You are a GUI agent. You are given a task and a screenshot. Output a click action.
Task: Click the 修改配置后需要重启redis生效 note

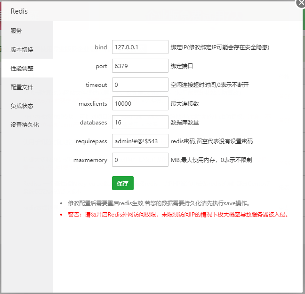point(159,203)
